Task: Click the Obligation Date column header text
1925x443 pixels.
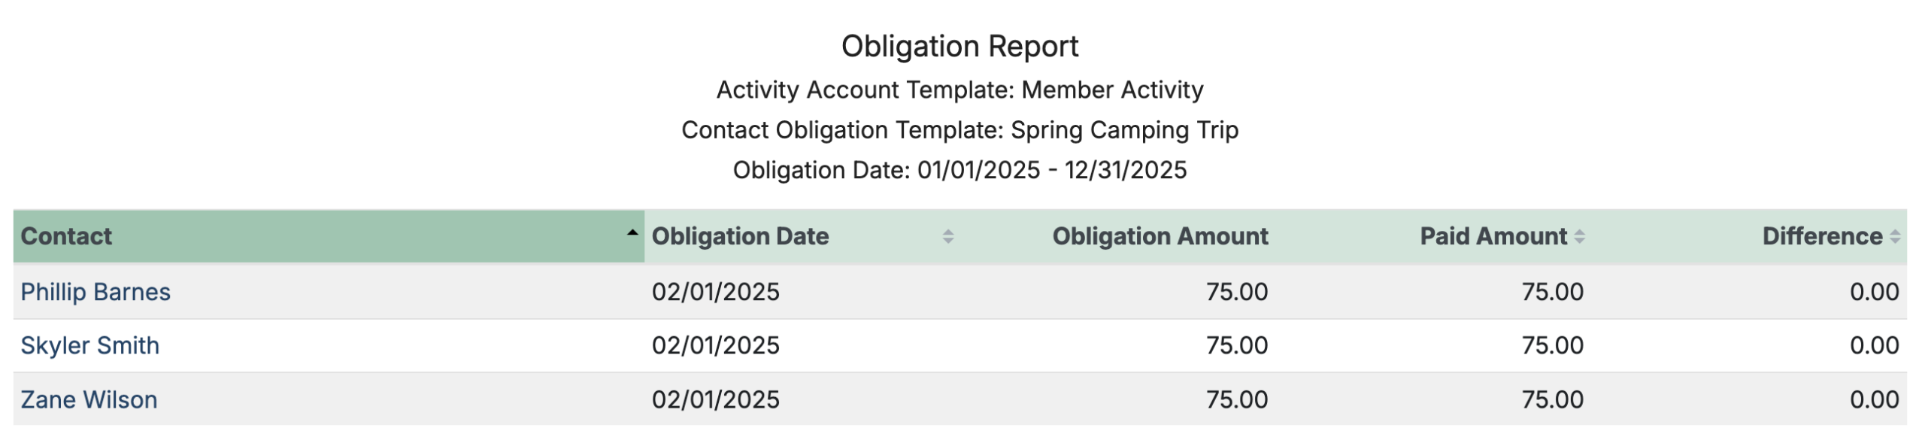Action: click(739, 236)
